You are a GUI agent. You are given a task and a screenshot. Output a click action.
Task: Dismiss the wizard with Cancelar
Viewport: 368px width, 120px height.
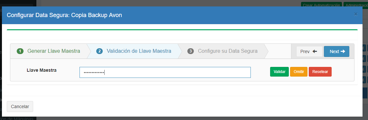(20, 106)
